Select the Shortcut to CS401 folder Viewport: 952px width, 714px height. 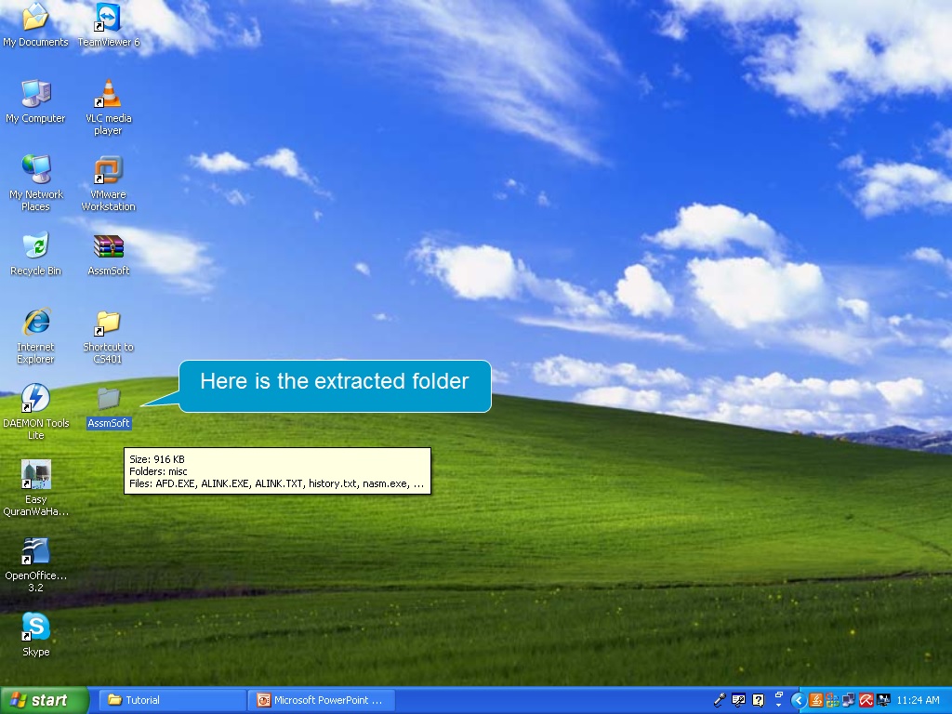[108, 335]
